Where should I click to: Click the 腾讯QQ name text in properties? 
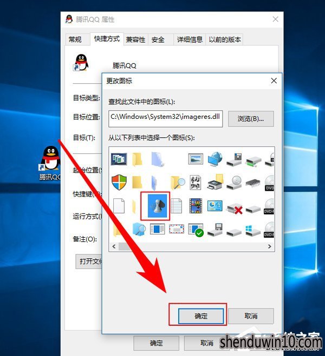coord(124,65)
